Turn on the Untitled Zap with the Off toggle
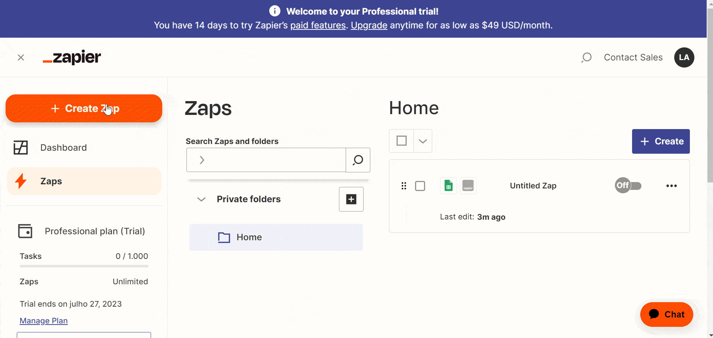Screen dimensions: 713x338 coord(628,185)
